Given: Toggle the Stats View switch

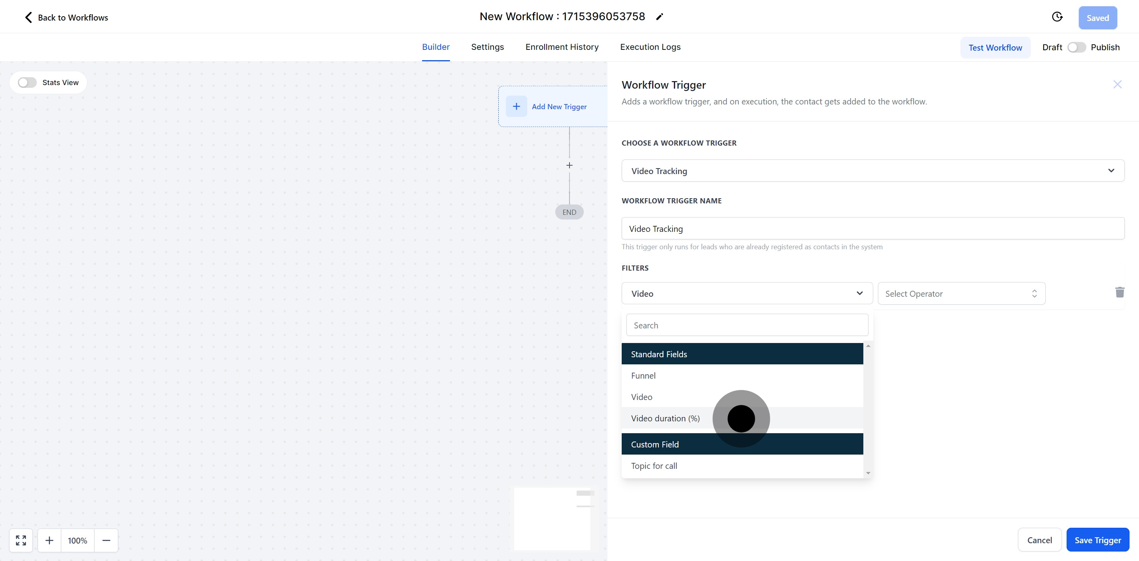Looking at the screenshot, I should [27, 83].
